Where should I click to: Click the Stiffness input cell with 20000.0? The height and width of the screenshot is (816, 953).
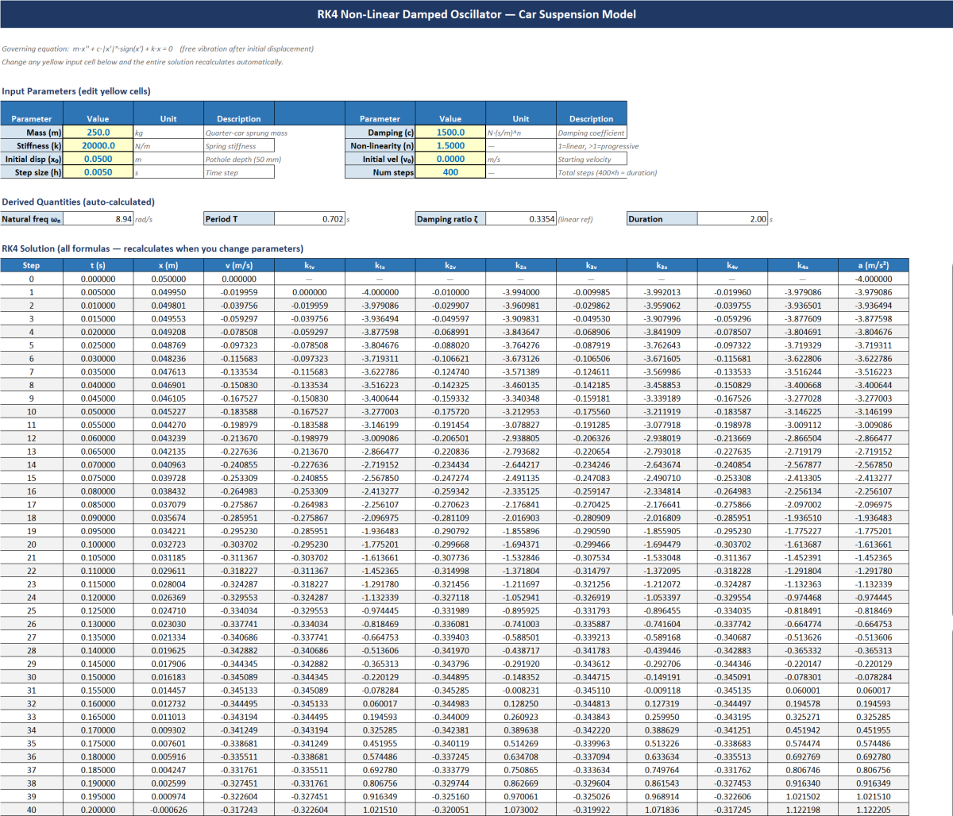click(x=98, y=146)
